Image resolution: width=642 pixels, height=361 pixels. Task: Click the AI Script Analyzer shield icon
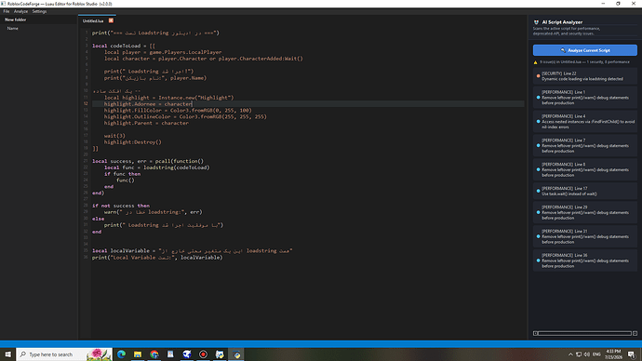pos(536,22)
